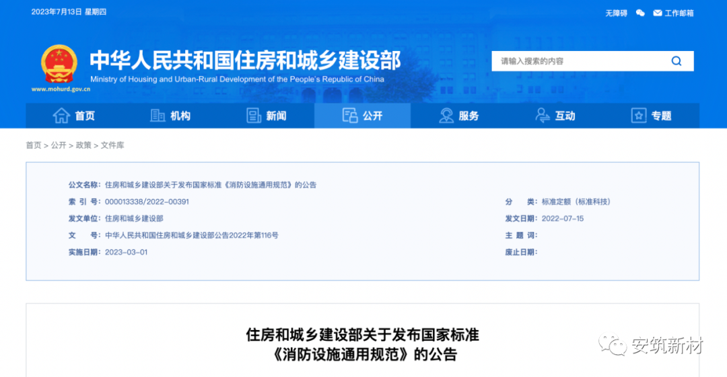This screenshot has height=377, width=727.
Task: Click the issue date 2022-07-15
Action: (562, 218)
